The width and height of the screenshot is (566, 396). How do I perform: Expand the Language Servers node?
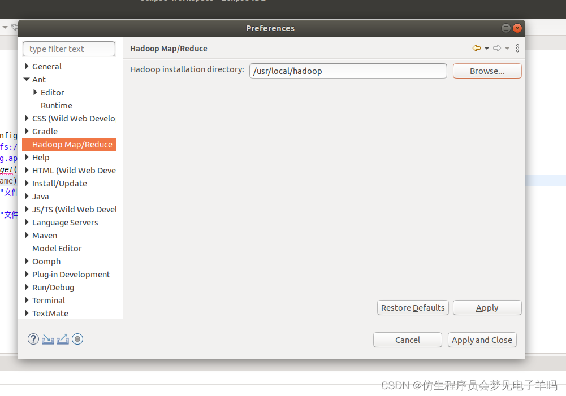(27, 222)
